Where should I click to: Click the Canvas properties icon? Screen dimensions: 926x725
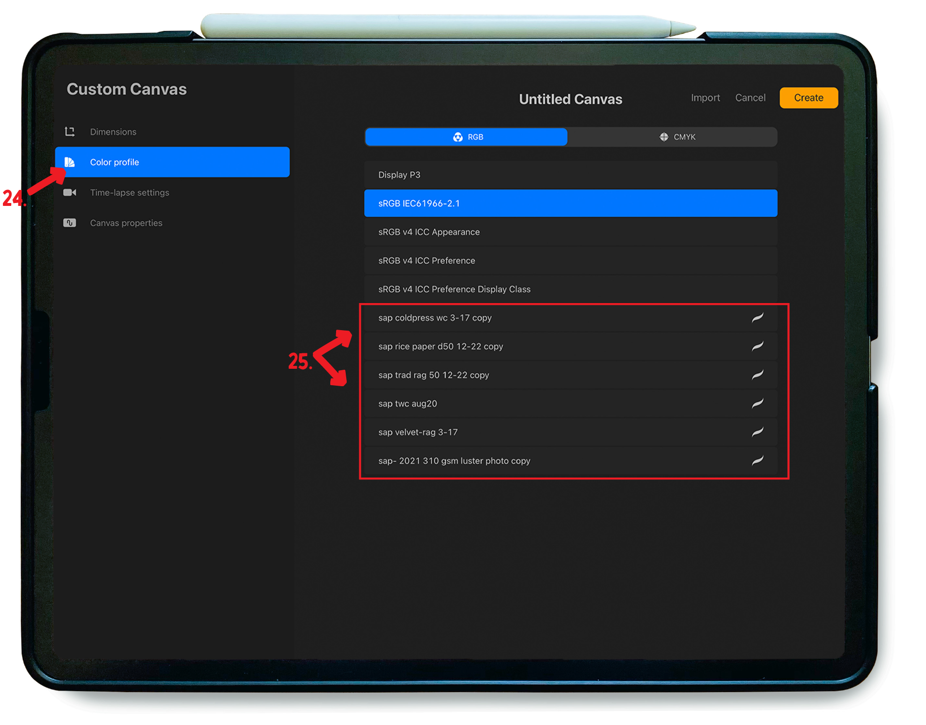click(70, 223)
